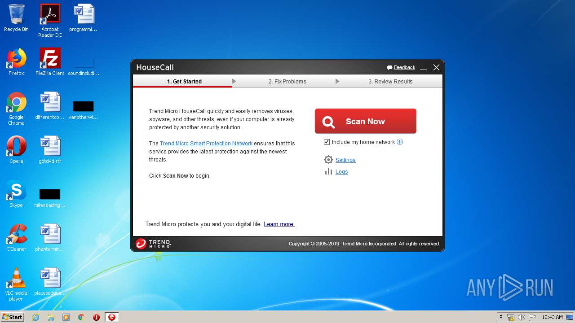Select the phentermin... Word document
Image resolution: width=575 pixels, height=323 pixels.
[x=50, y=238]
